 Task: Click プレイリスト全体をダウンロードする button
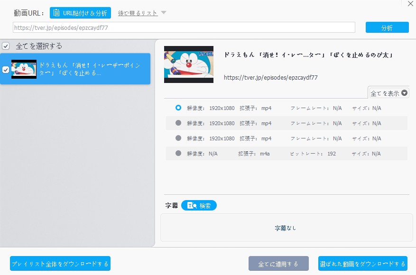[x=60, y=264]
